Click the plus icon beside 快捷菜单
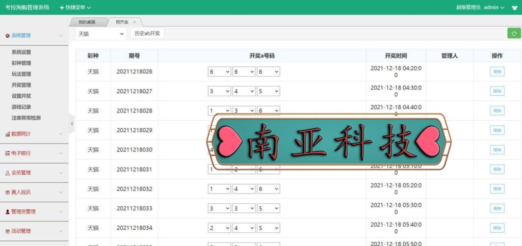Screen dimensions: 522x246 [x=62, y=7]
